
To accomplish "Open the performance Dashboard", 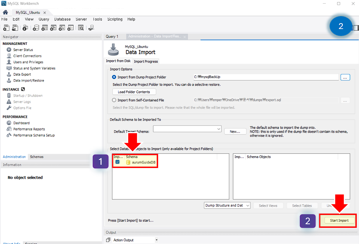I will 21,123.
